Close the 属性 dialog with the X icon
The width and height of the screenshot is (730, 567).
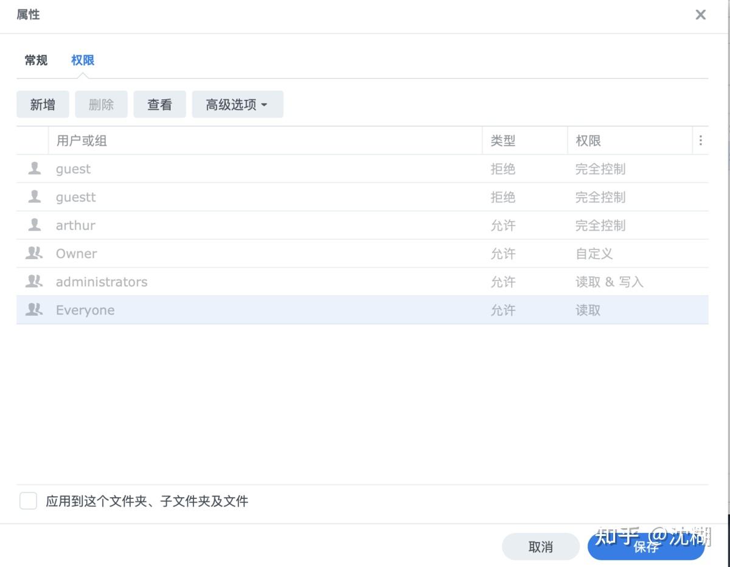[x=700, y=15]
